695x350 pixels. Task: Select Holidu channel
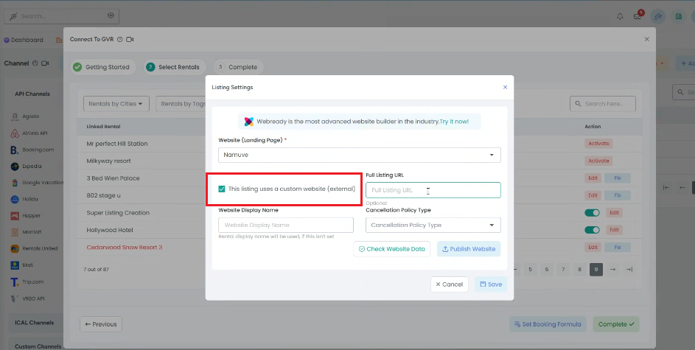(x=24, y=200)
